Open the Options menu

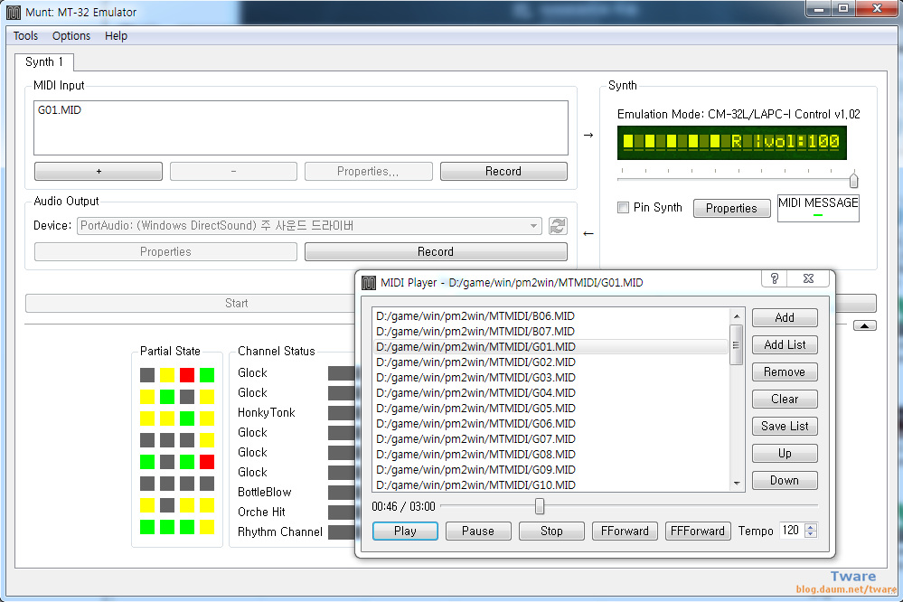coord(71,36)
